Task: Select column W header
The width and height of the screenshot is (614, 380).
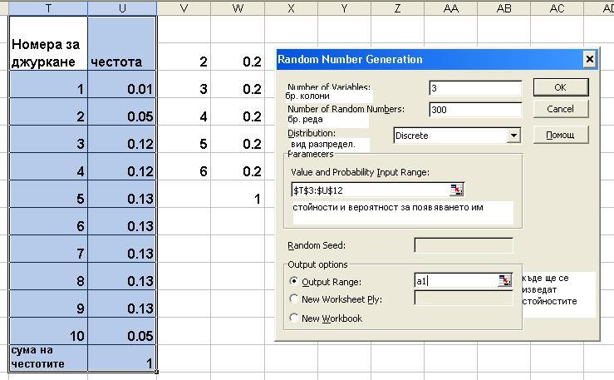Action: [x=238, y=7]
